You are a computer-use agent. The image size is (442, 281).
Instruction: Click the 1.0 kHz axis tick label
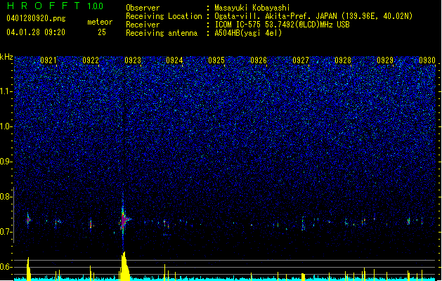click(x=6, y=126)
